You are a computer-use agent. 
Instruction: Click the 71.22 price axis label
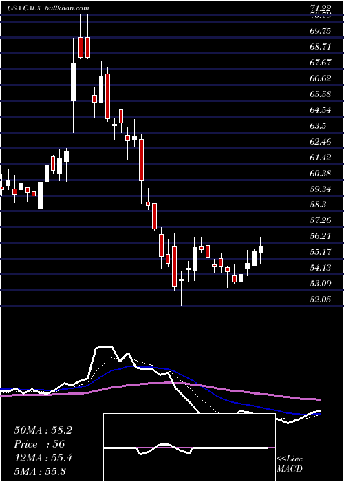click(321, 10)
